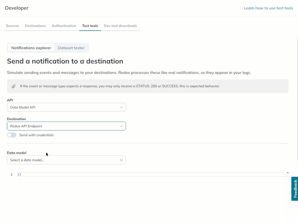Click the Data model field label
298x222 pixels.
[16, 153]
